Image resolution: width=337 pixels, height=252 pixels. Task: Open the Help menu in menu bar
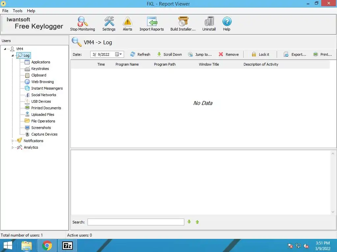pyautogui.click(x=31, y=11)
